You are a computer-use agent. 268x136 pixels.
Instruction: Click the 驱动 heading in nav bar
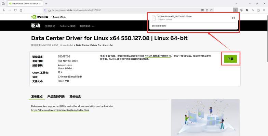click(x=36, y=26)
